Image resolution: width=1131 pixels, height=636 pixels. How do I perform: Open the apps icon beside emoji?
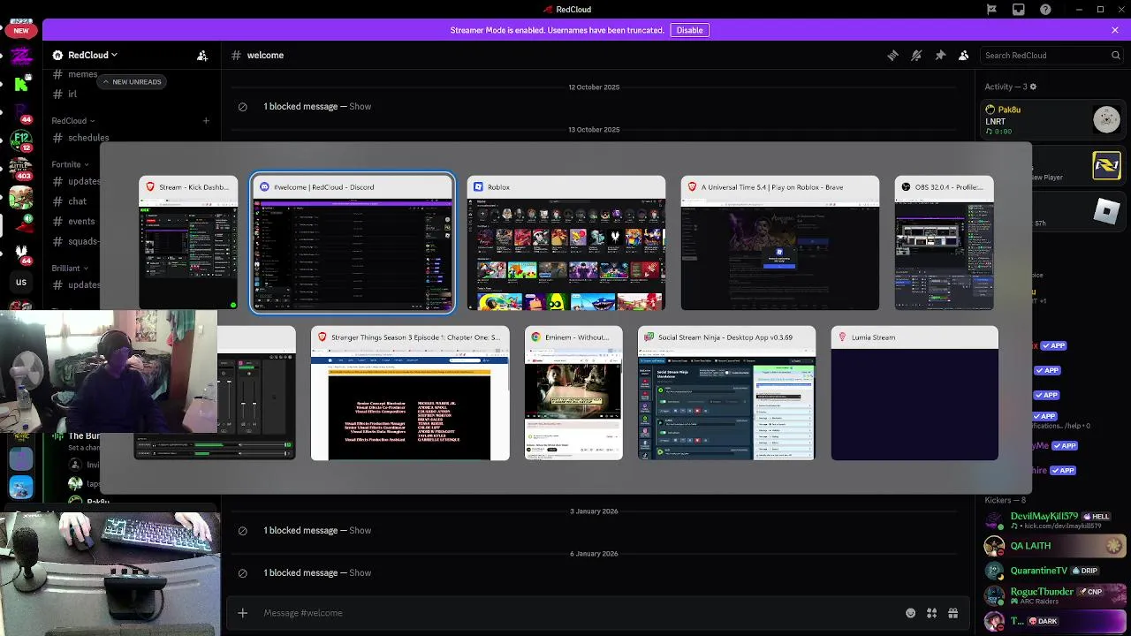tap(931, 613)
